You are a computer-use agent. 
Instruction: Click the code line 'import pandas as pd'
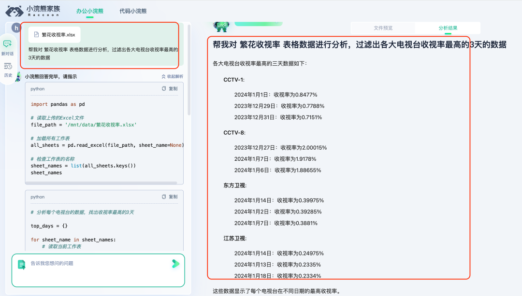pyautogui.click(x=58, y=104)
